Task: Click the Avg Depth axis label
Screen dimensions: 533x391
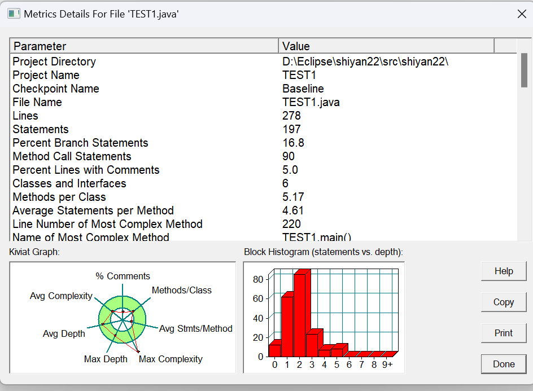Action: [64, 333]
